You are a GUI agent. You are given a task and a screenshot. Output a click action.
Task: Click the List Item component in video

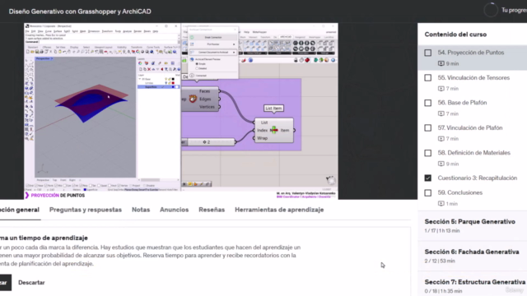point(274,130)
